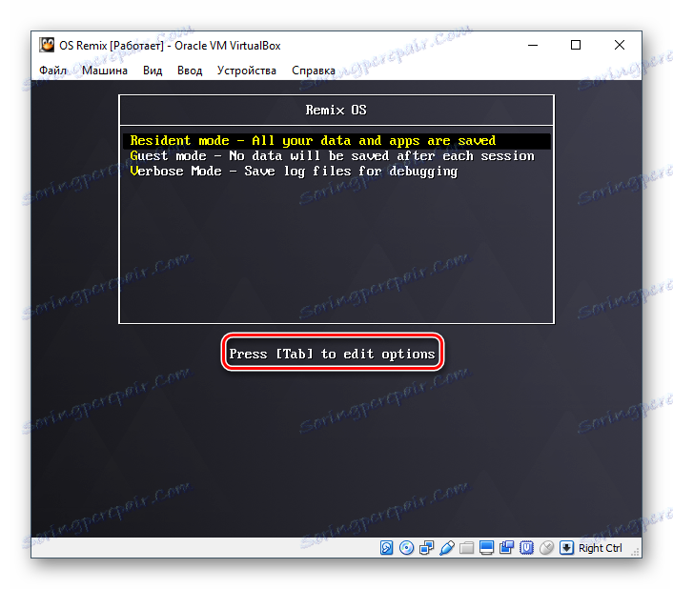Maximize the VirtualBox window
The image size is (673, 589).
[576, 45]
